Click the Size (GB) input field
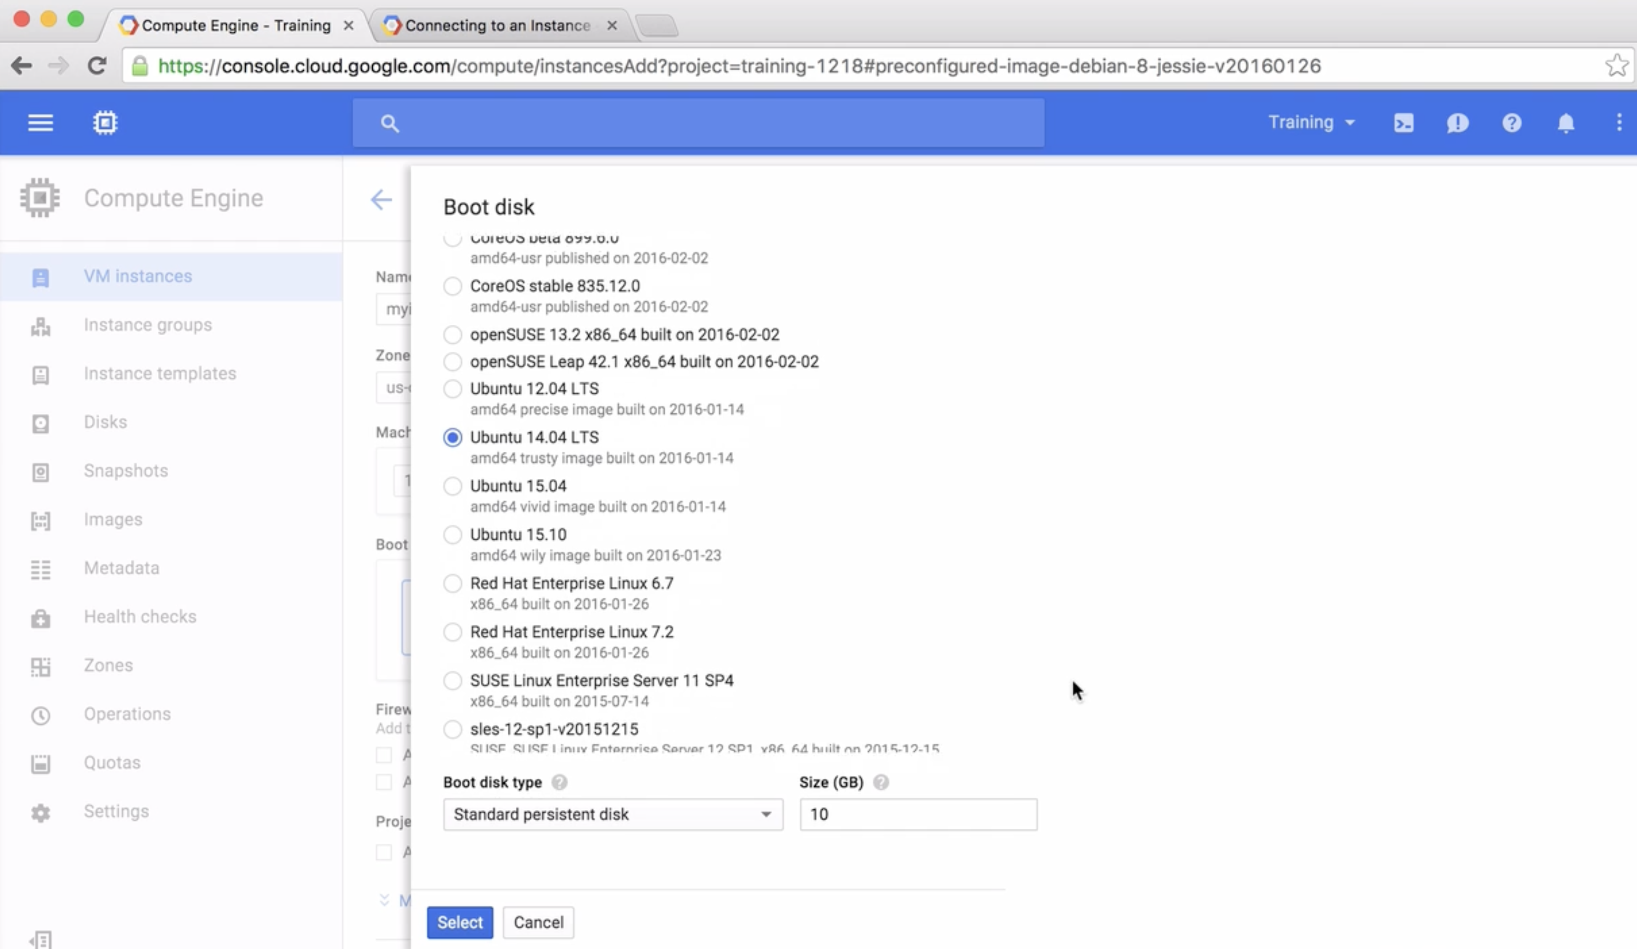1637x949 pixels. click(919, 814)
